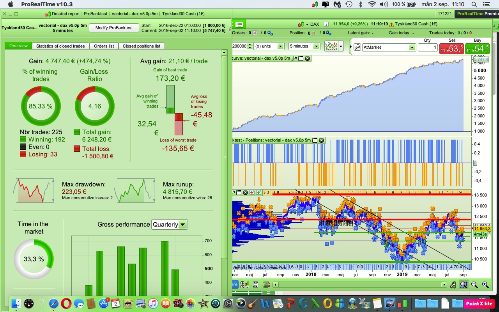This screenshot has height=312, width=499.
Task: Increase the 200000 units stepper
Action: (250, 44)
